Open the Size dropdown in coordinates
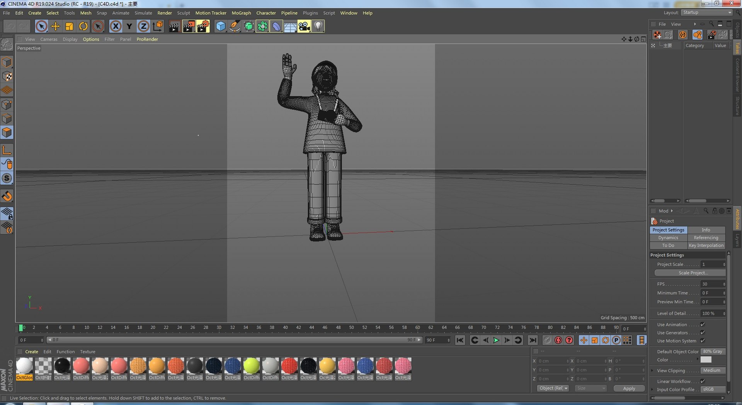Screen dimensions: 742x405 [x=591, y=388]
